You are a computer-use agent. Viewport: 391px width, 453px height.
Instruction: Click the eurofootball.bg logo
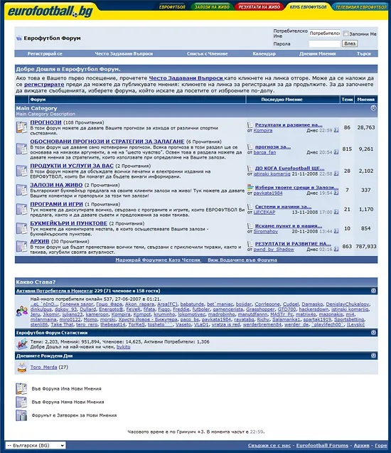click(x=50, y=11)
